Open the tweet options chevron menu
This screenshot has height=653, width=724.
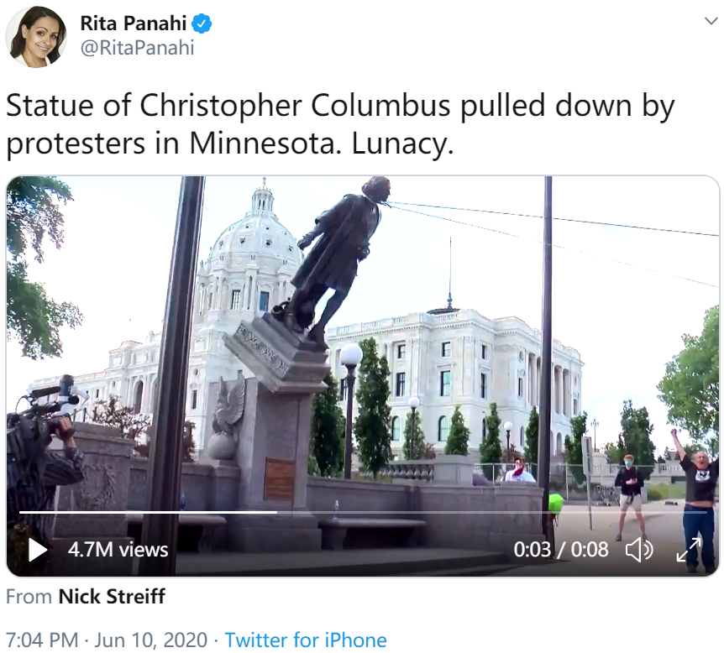(x=711, y=21)
